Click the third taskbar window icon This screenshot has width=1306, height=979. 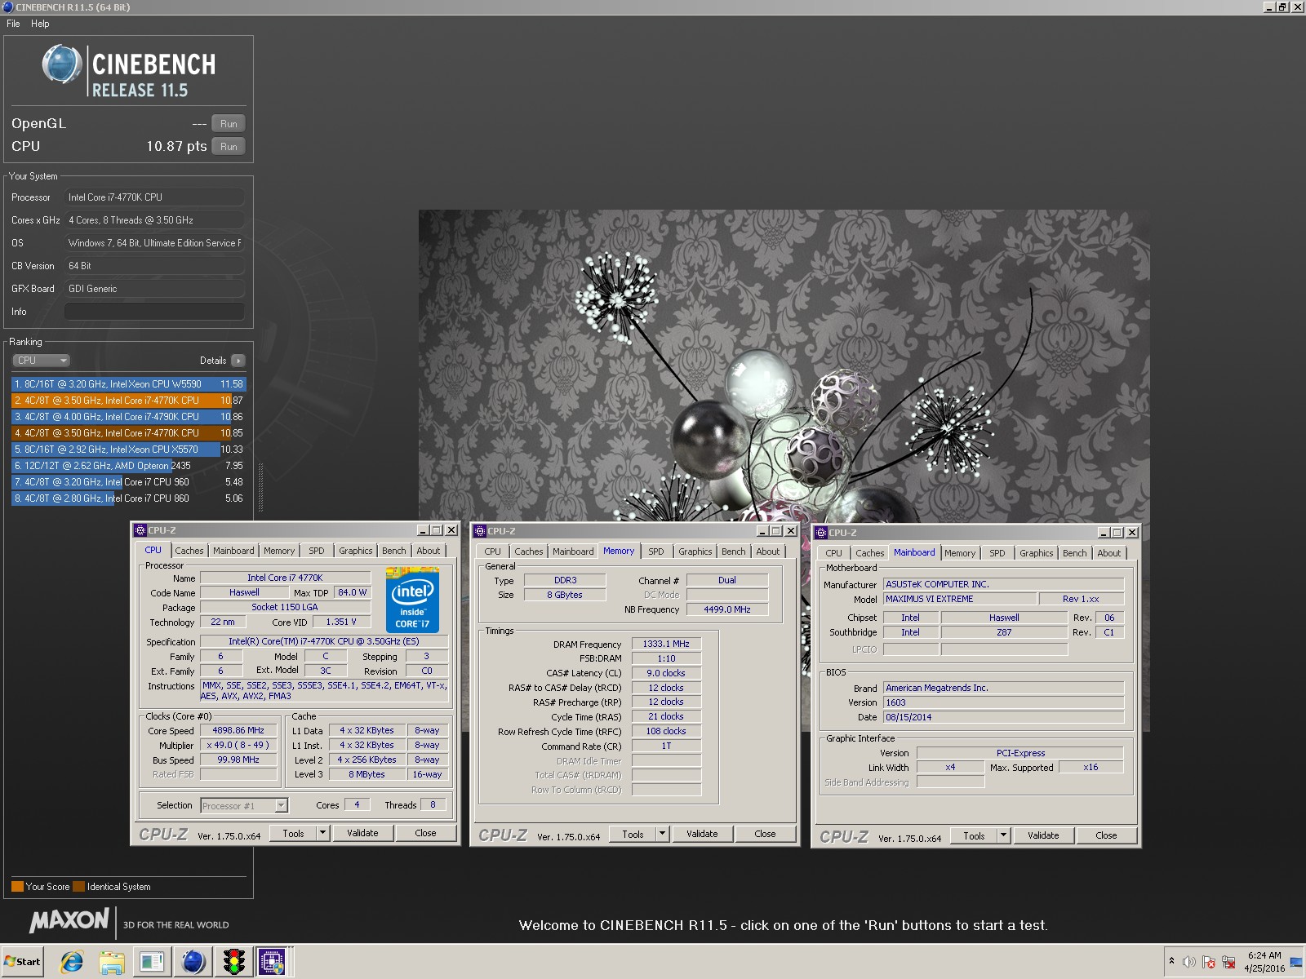click(152, 962)
